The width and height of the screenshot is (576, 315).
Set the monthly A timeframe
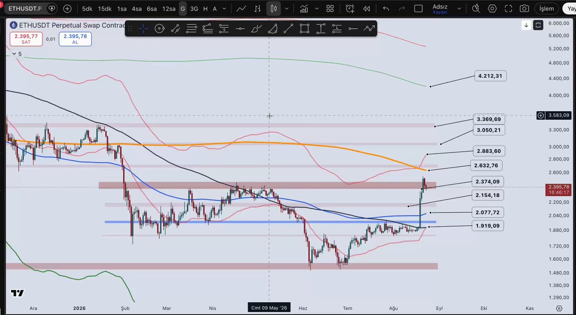click(x=215, y=9)
